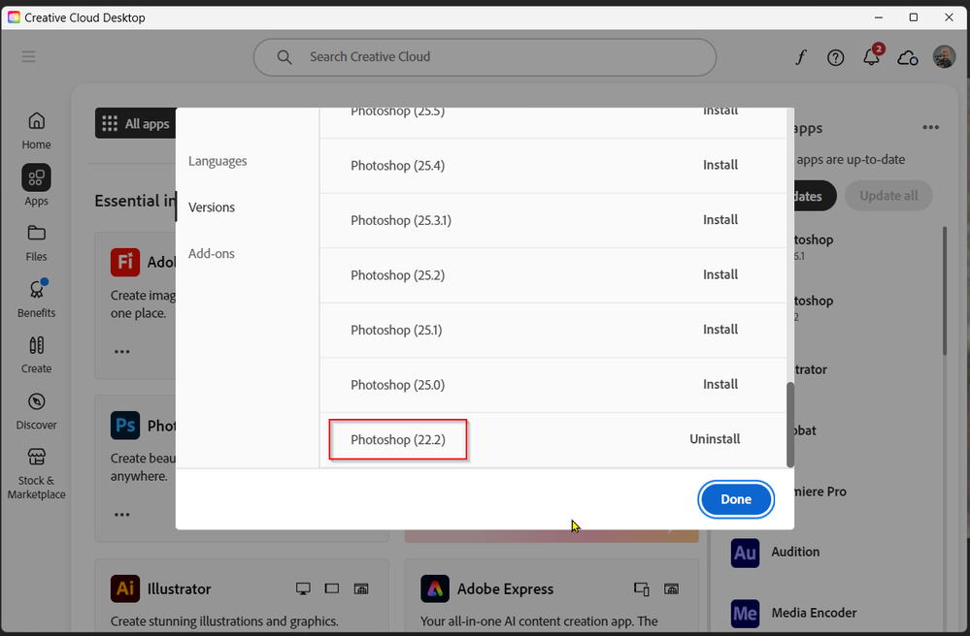Click Media Encoder in installed apps list
This screenshot has width=970, height=636.
click(x=814, y=613)
